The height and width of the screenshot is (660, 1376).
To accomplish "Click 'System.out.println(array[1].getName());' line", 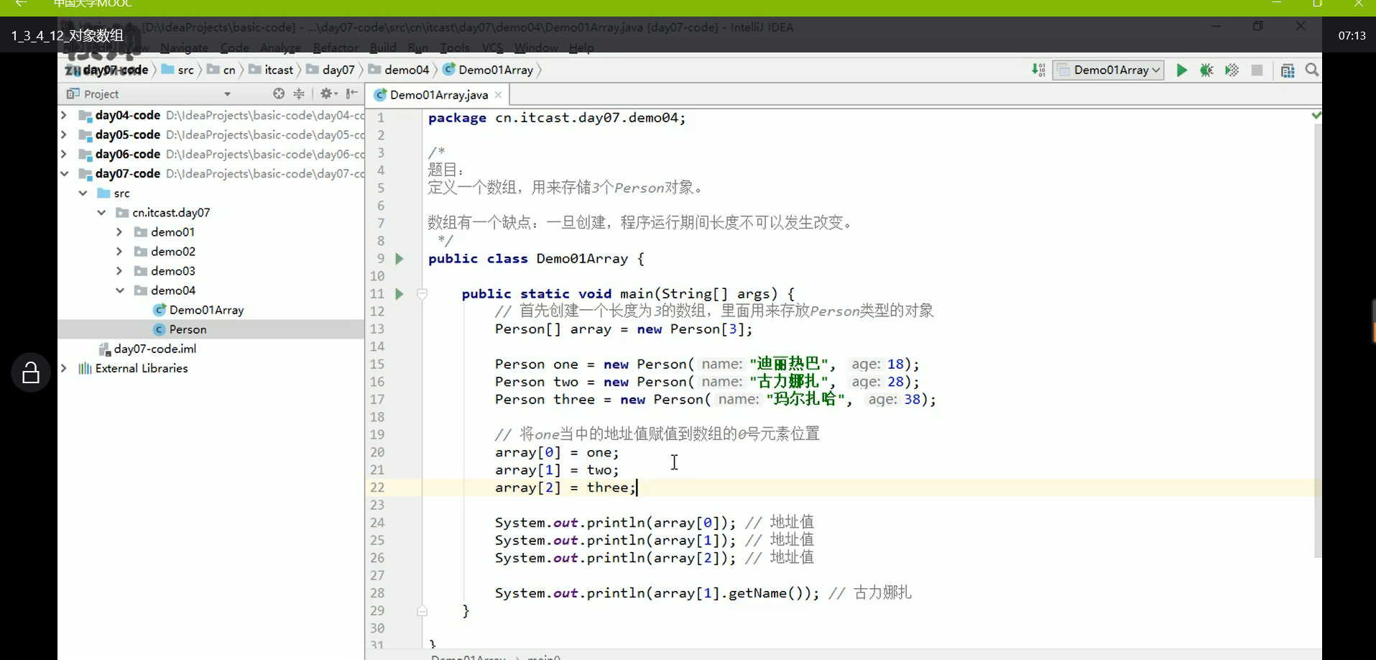I will [657, 593].
